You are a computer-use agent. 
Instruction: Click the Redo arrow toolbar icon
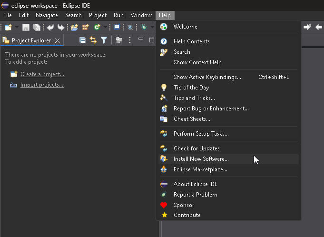click(61, 27)
